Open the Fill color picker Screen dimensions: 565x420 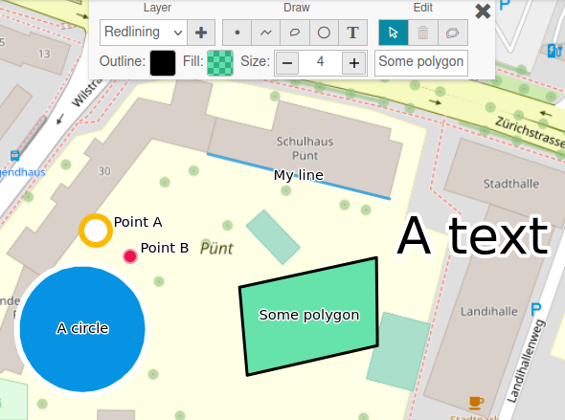(220, 63)
